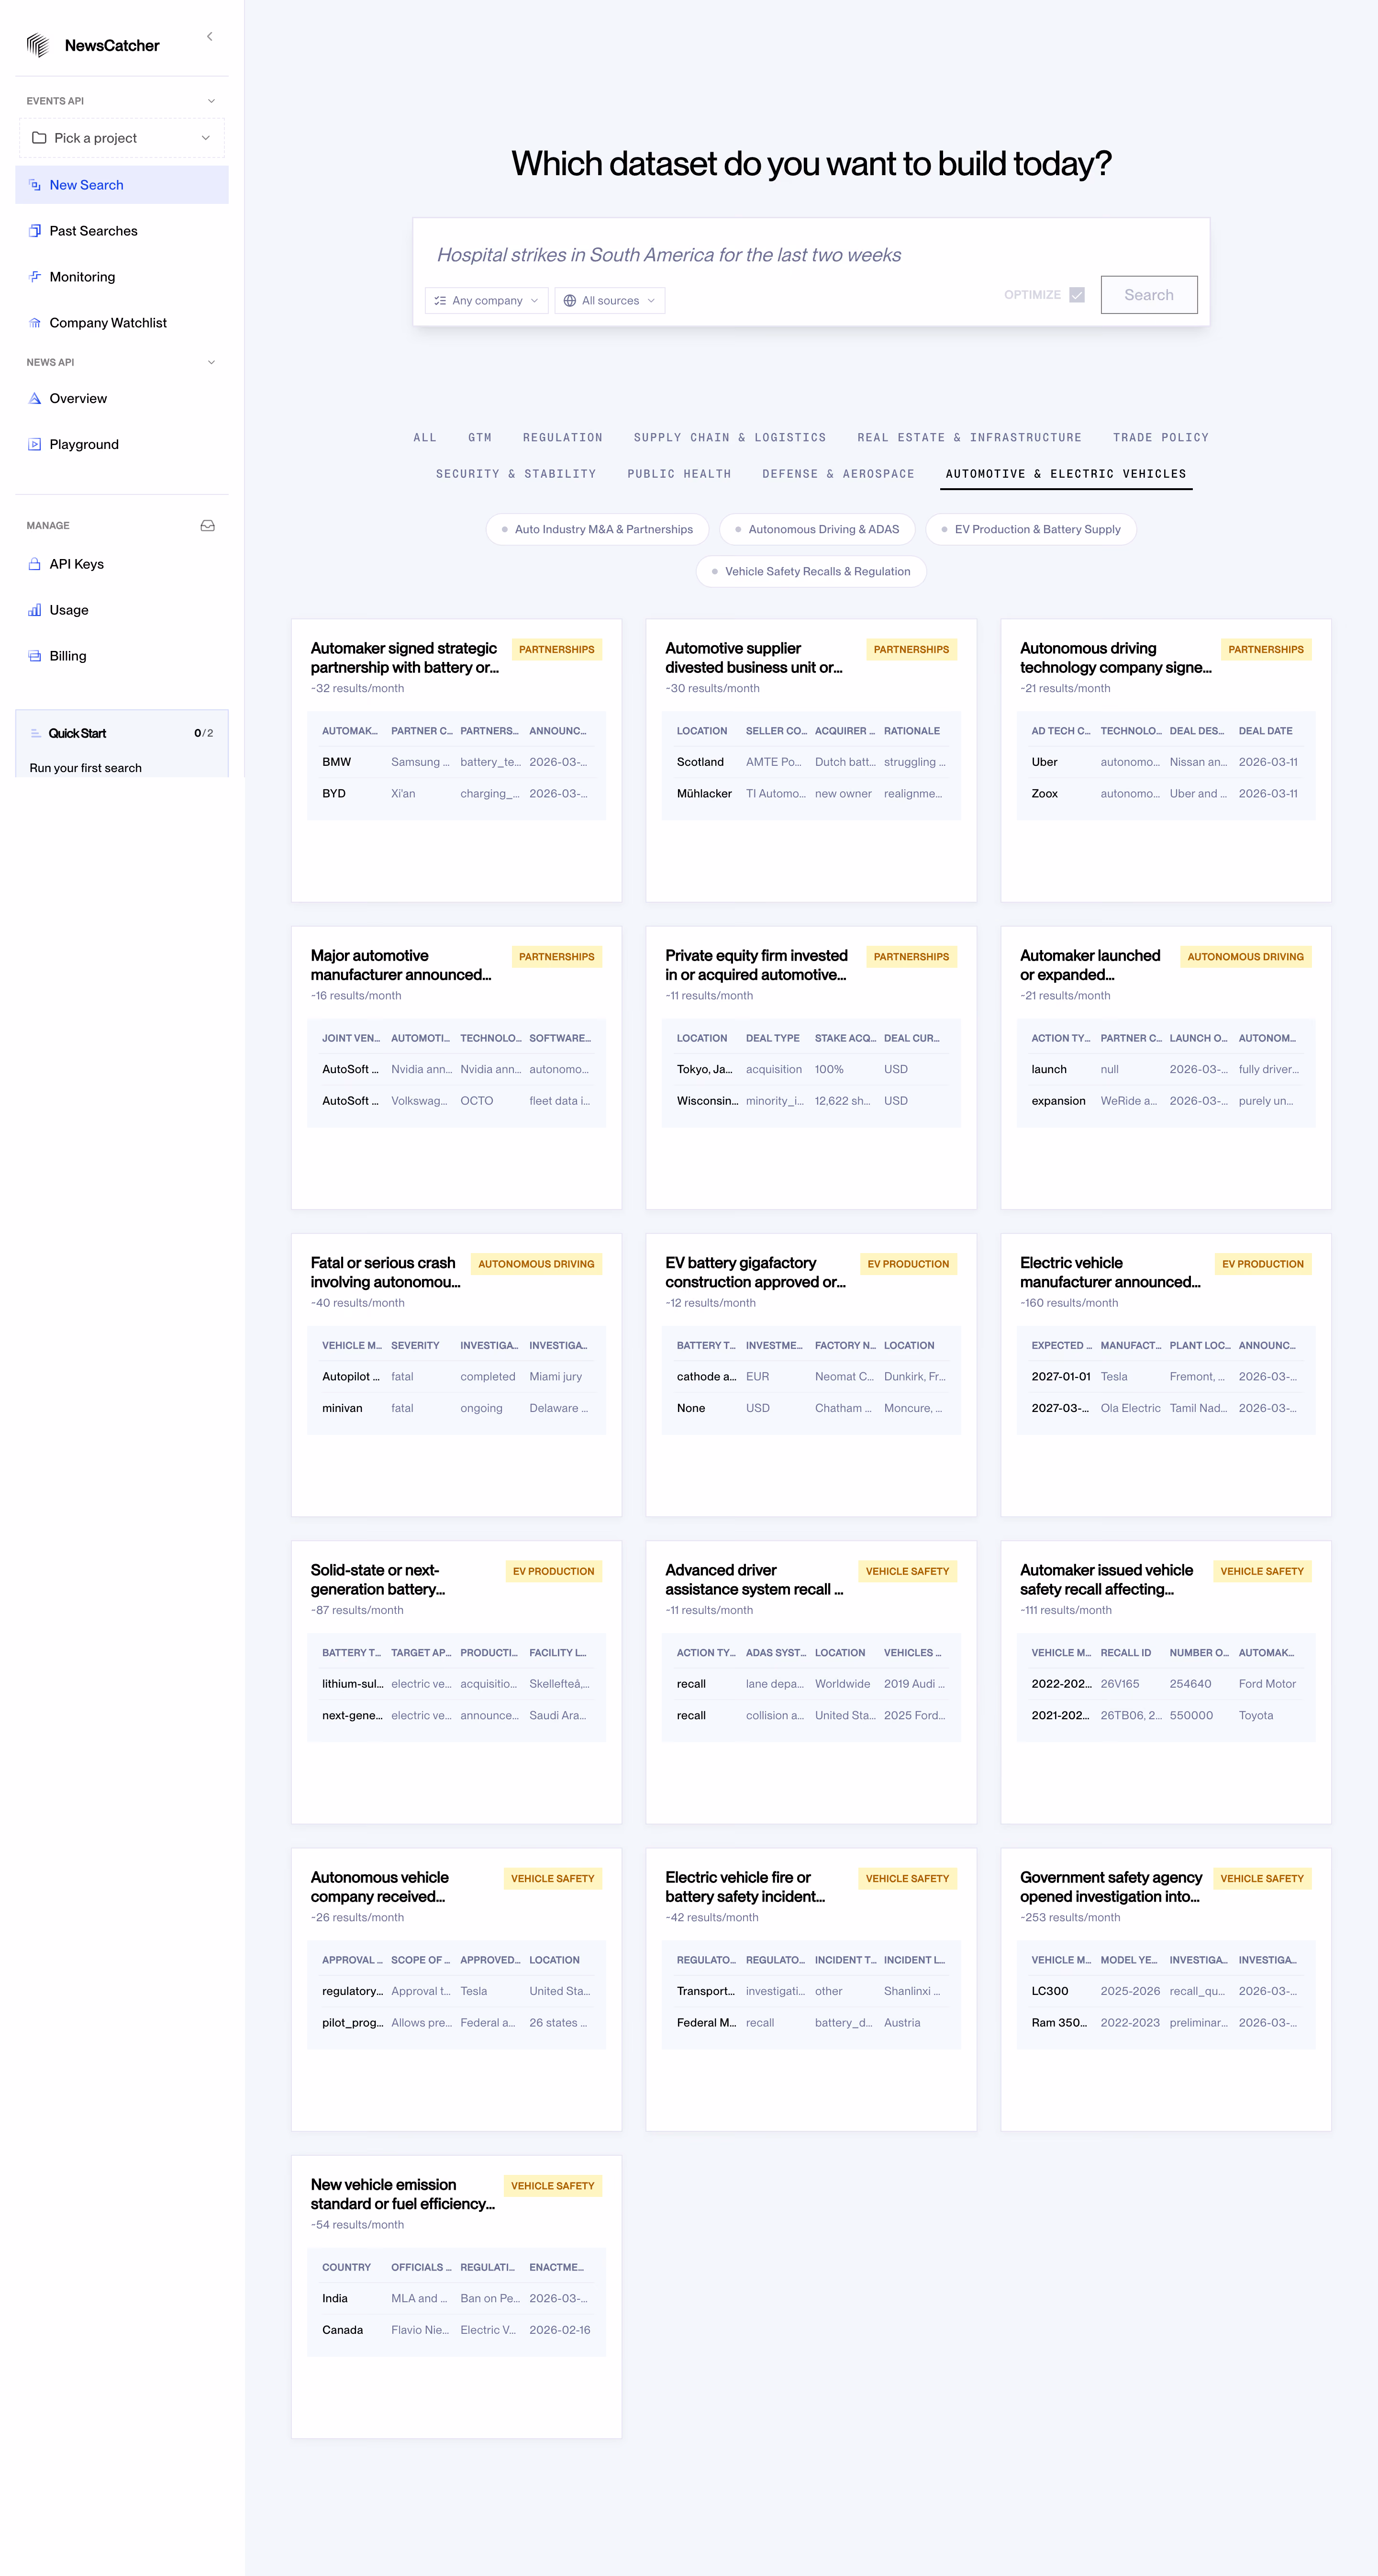This screenshot has height=2576, width=1378.
Task: Open the Any company dropdown arrow
Action: point(535,301)
